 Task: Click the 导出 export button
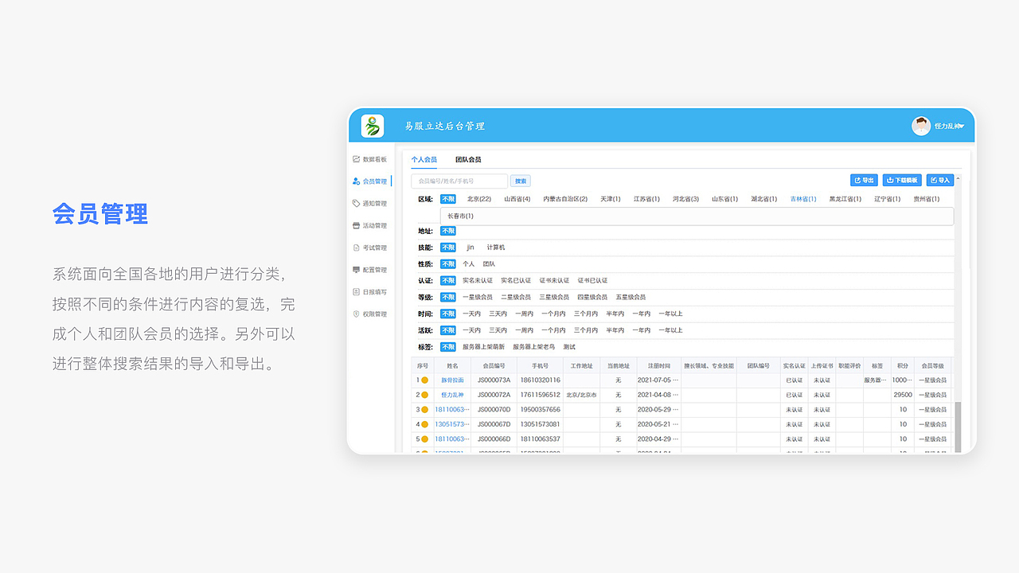(x=864, y=180)
